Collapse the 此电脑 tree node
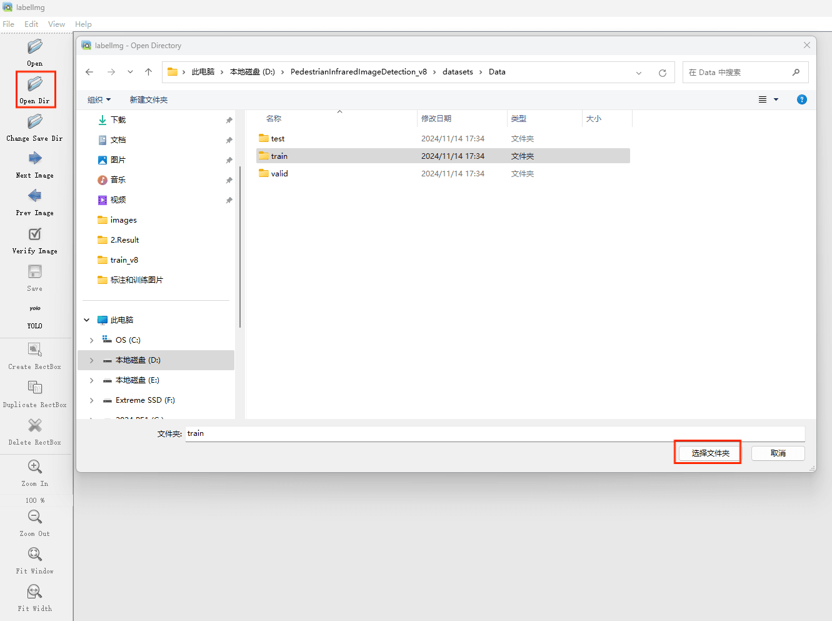Viewport: 832px width, 621px height. (x=87, y=320)
